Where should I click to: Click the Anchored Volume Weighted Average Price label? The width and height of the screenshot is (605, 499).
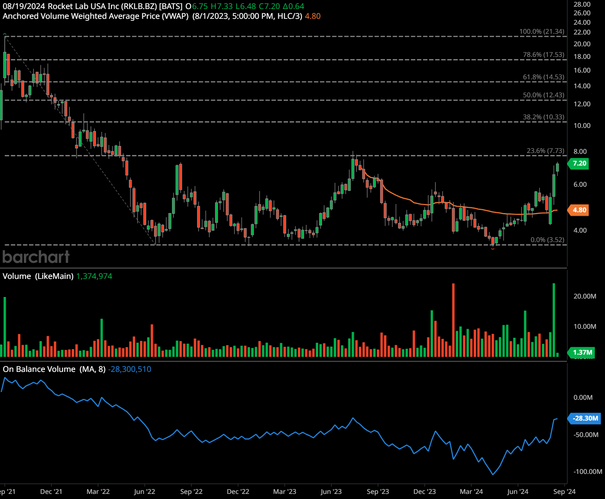point(96,16)
